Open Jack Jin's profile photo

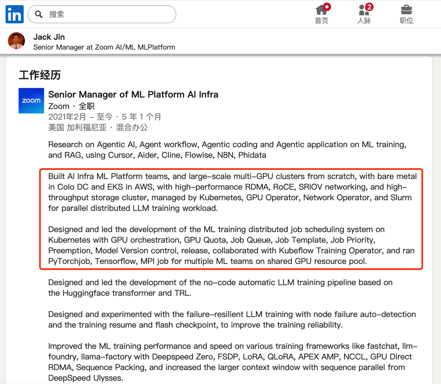(x=17, y=41)
